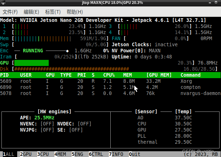Click the NVDEC [OFF] status
Viewport: 221px width, 157px height.
tap(85, 124)
